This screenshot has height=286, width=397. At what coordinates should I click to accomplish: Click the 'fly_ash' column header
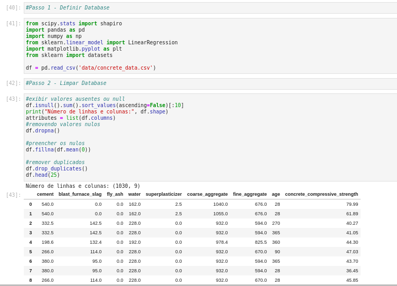[x=115, y=194]
